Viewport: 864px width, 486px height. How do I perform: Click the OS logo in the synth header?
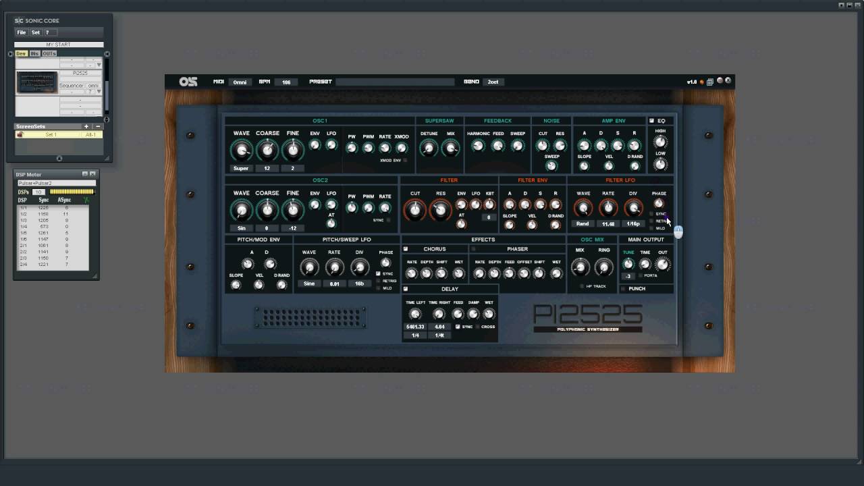(188, 82)
